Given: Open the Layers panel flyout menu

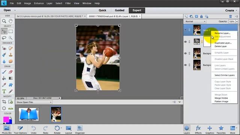Looking at the screenshot, I should coord(237,16).
